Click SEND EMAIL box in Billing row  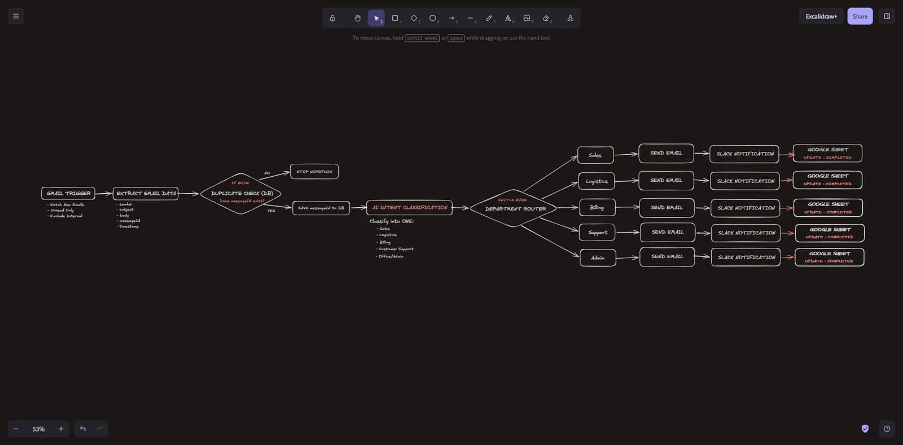pos(667,207)
